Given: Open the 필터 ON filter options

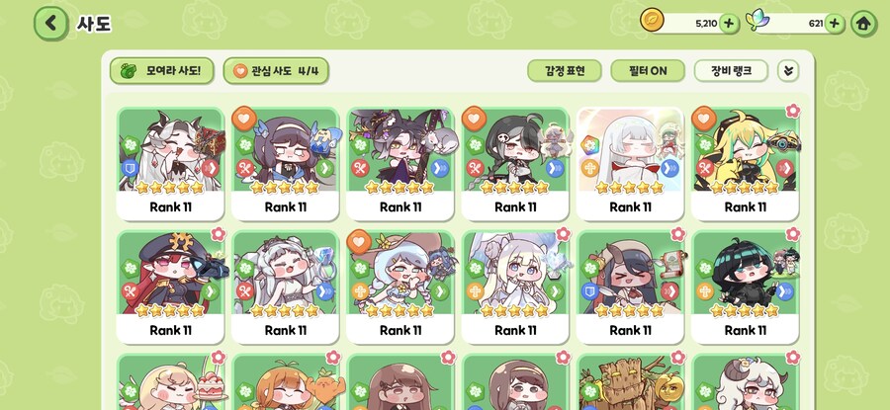Looking at the screenshot, I should point(648,71).
